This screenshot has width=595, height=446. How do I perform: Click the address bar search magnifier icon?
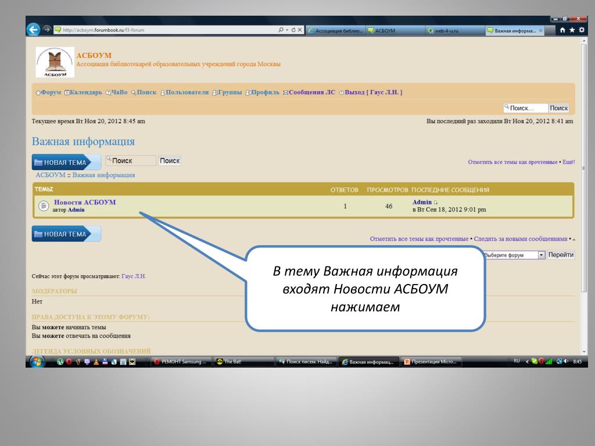coord(281,30)
